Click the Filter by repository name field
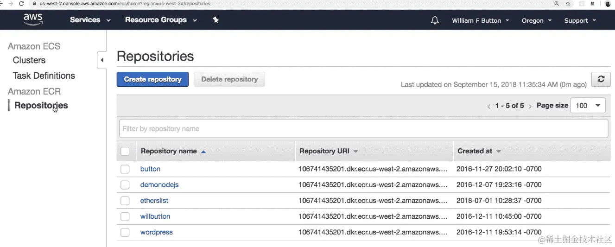 364,128
